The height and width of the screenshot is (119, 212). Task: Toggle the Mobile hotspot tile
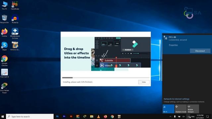(193, 109)
